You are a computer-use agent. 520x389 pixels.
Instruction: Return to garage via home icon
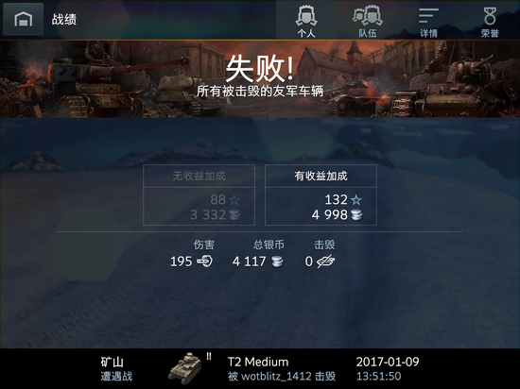point(24,19)
